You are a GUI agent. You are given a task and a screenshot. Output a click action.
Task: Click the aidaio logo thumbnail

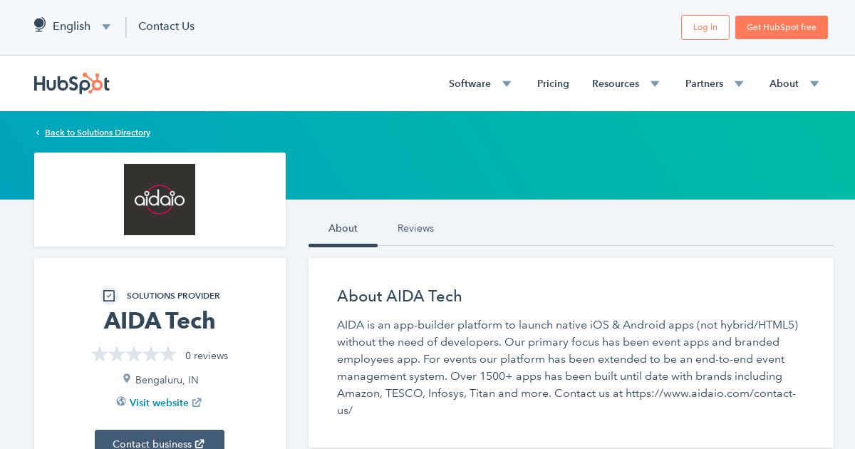[x=160, y=200]
